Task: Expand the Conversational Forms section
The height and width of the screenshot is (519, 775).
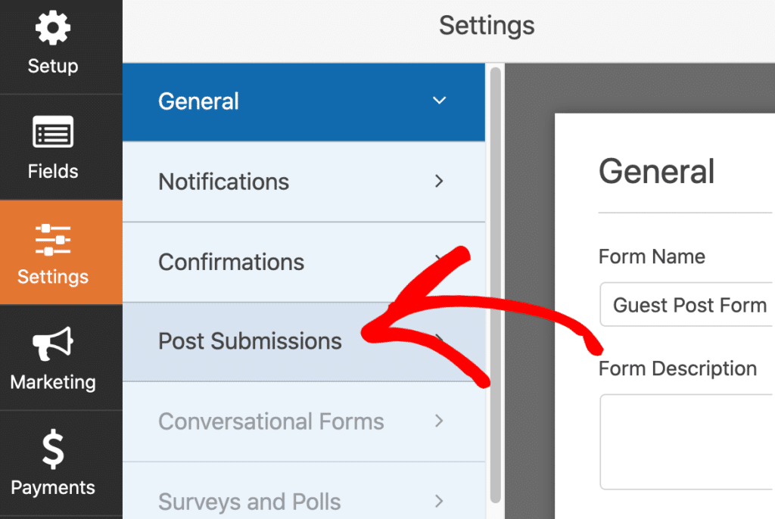Action: 440,422
